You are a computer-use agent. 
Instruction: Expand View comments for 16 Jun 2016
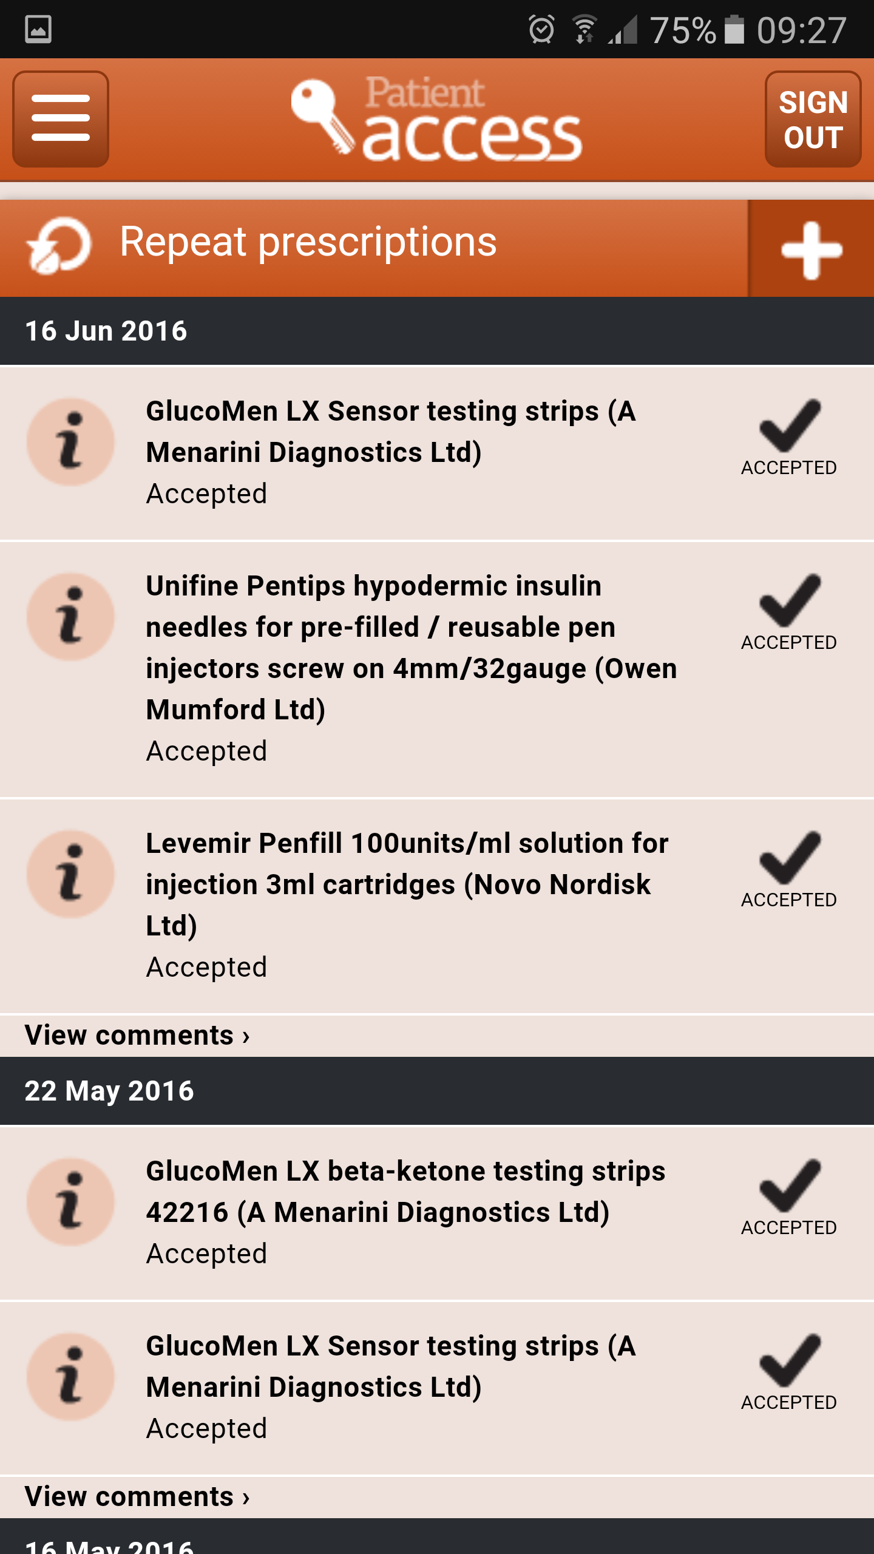tap(137, 1035)
